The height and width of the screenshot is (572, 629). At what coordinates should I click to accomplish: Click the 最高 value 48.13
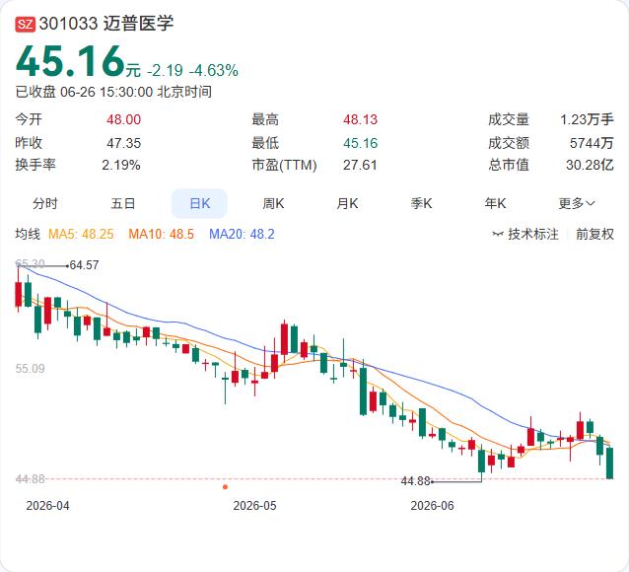360,119
